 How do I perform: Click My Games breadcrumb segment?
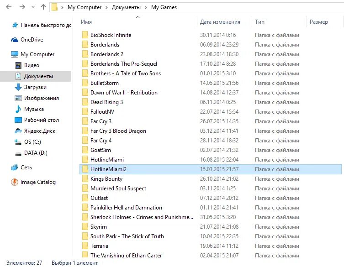point(164,7)
